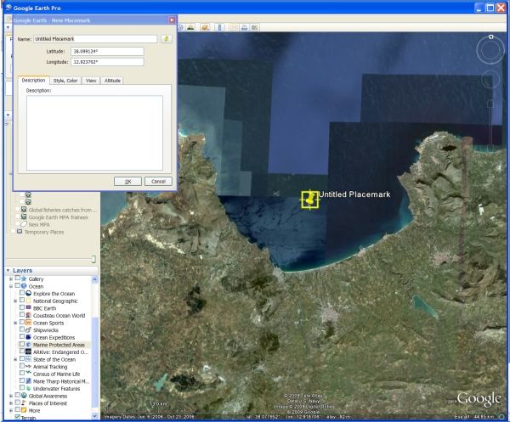Image resolution: width=510 pixels, height=422 pixels.
Task: Click the Layers scrollbar up arrow
Action: tap(94, 279)
